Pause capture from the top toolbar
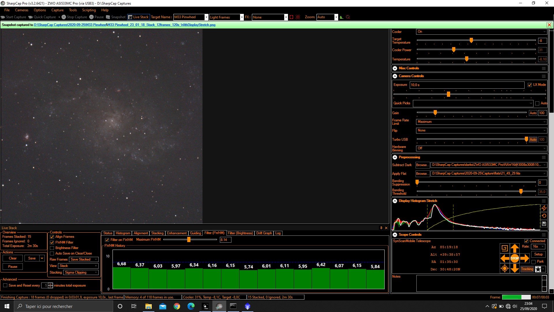Screen dimensions: 554x312 click(x=96, y=17)
